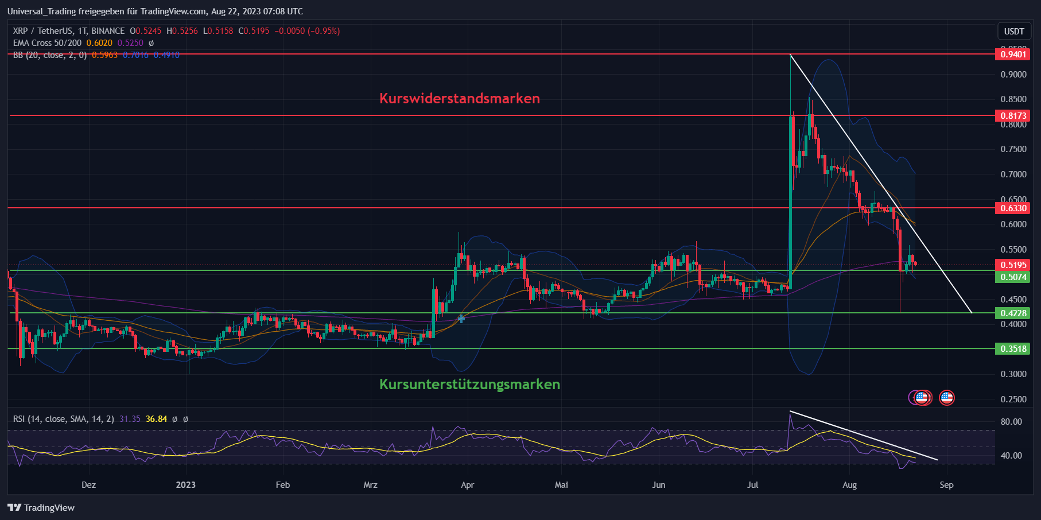
Task: Open the USDT currency button on price axis
Action: (x=1014, y=31)
